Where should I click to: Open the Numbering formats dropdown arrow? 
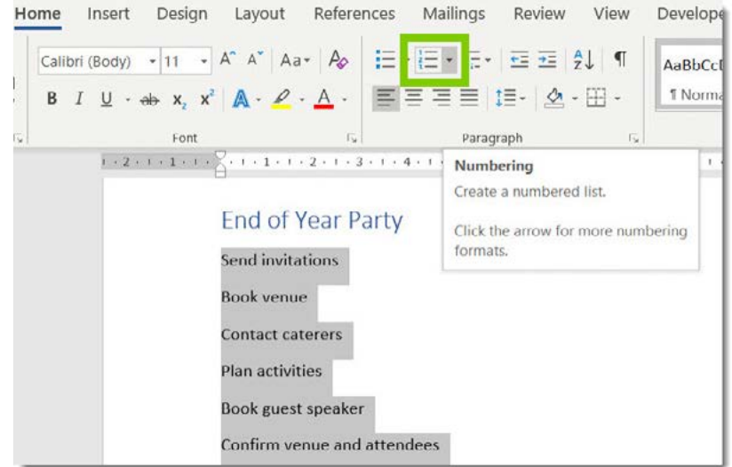[450, 59]
